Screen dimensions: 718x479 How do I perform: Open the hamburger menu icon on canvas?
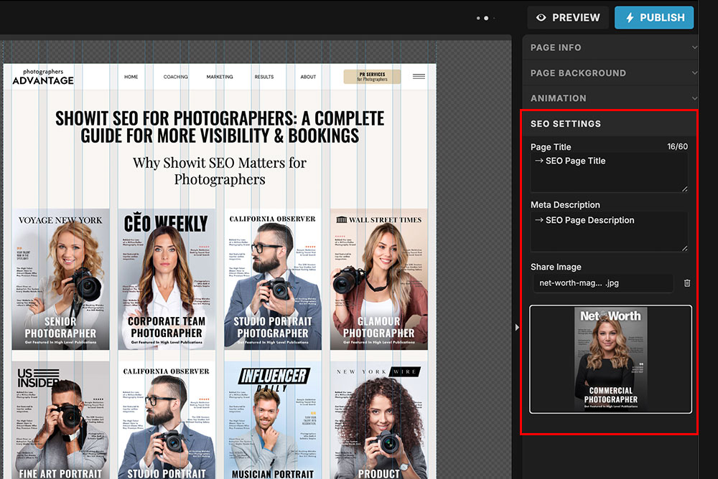coord(419,77)
